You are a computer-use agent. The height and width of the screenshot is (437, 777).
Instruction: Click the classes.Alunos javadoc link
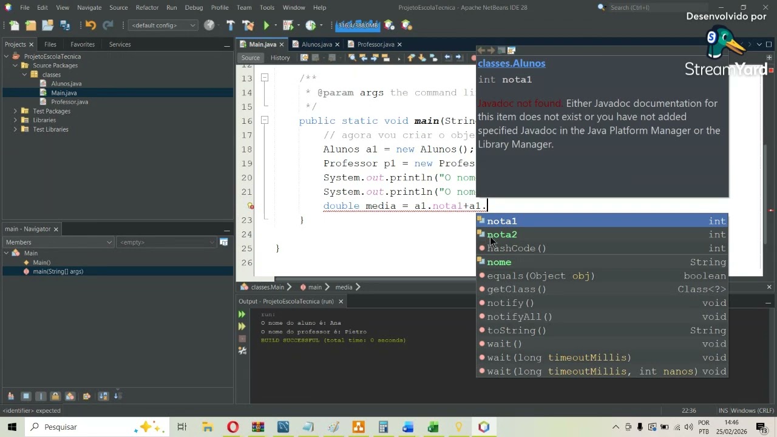(512, 63)
